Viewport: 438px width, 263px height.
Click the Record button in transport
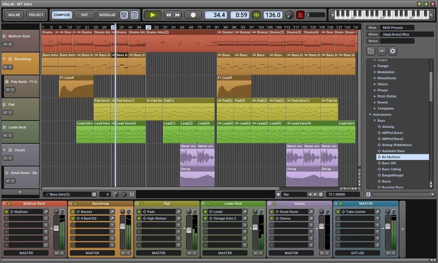pos(193,15)
